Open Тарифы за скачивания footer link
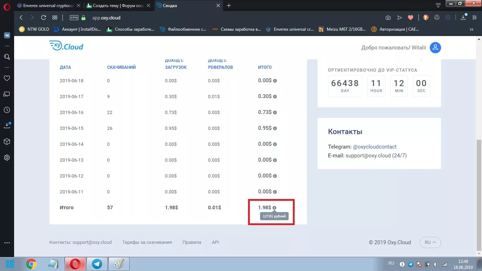 click(x=147, y=242)
